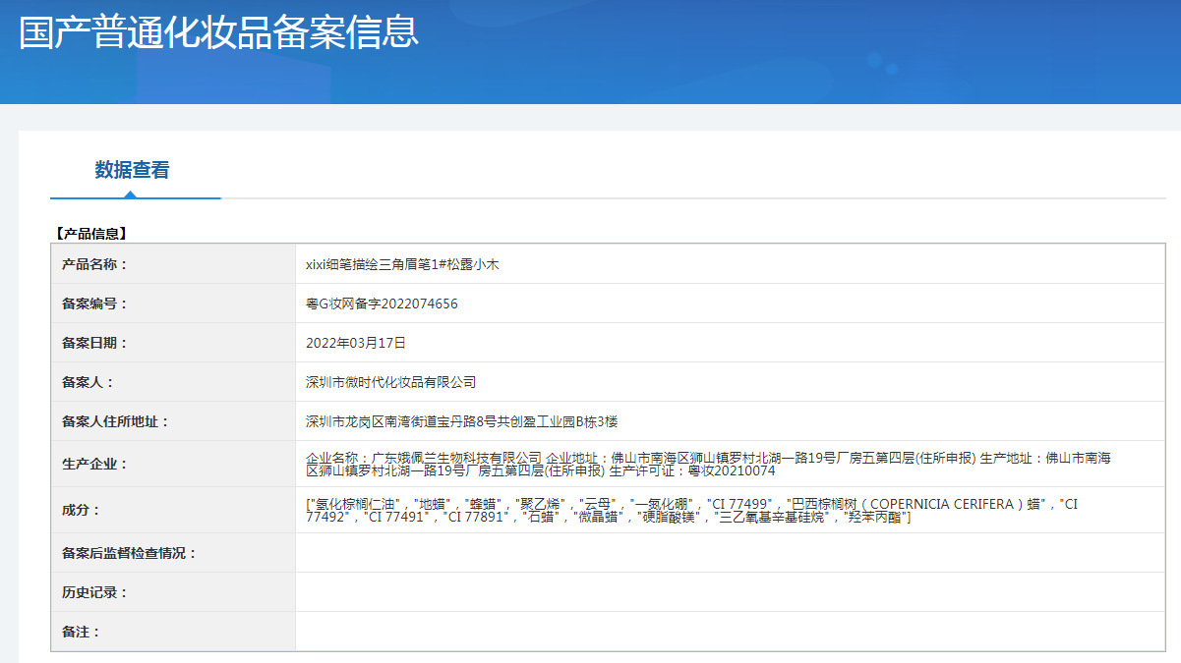1181x663 pixels.
Task: Select the 备案人住所地址 label cell
Action: click(x=173, y=421)
